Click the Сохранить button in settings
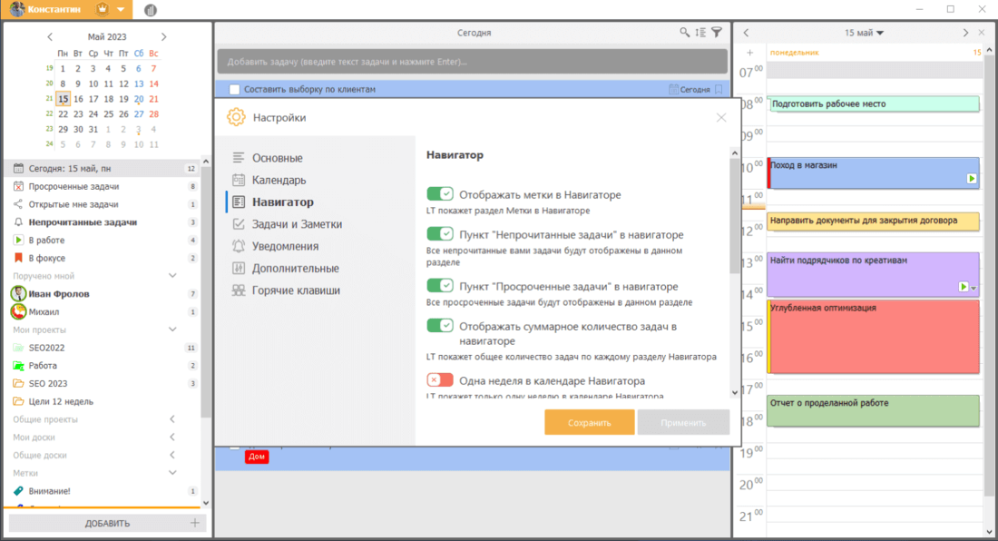Viewport: 998px width, 541px height. 589,422
